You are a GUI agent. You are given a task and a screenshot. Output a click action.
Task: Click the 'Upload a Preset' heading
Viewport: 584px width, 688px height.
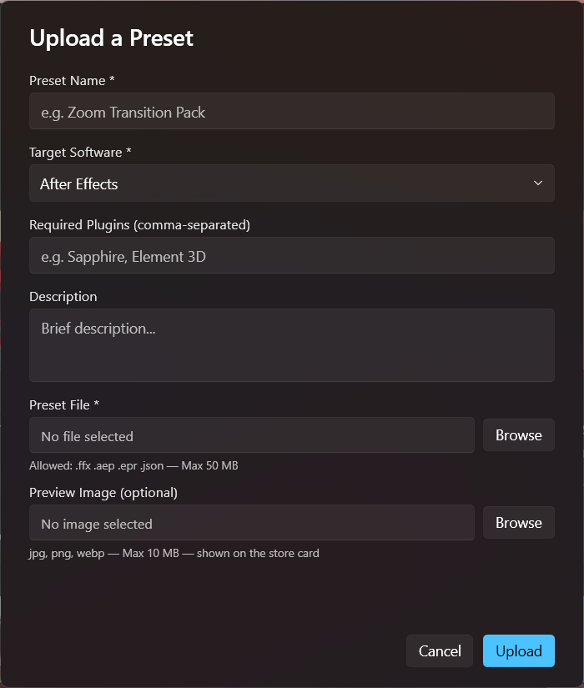point(111,38)
